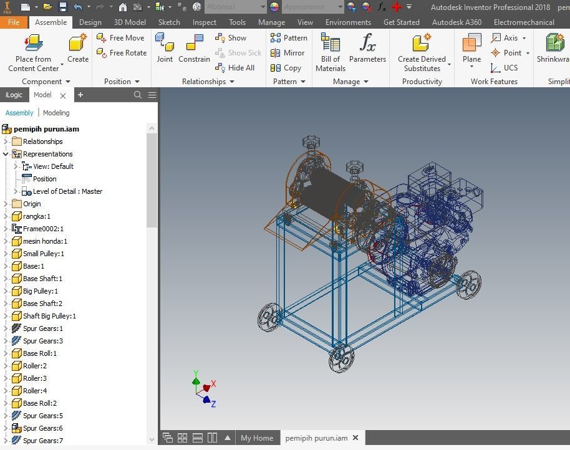Click the appearance color wheel icon
Viewport: 570px width, 450px height.
click(x=274, y=6)
